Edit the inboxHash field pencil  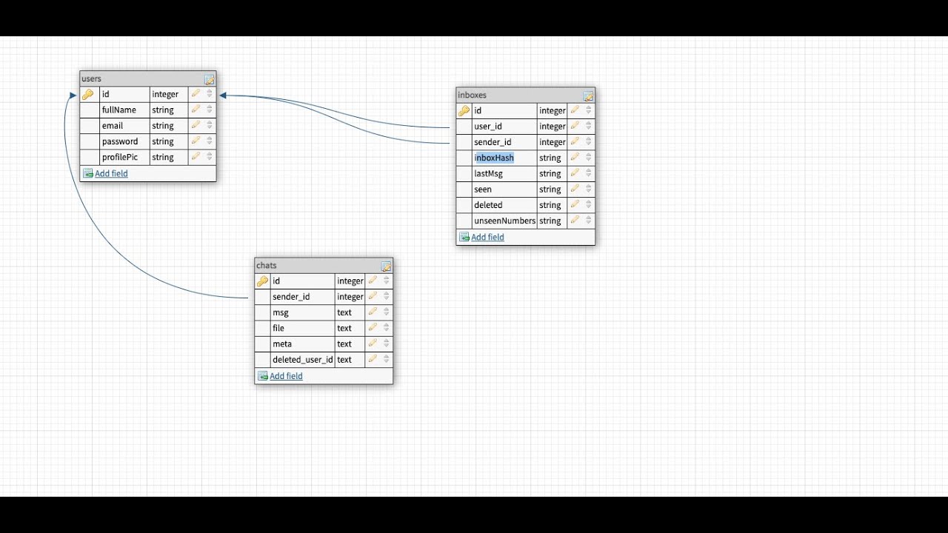[575, 158]
